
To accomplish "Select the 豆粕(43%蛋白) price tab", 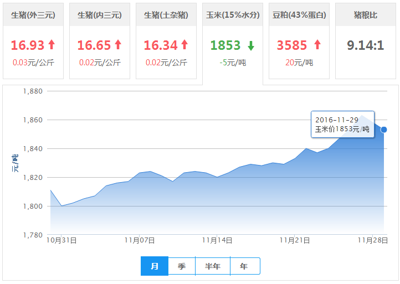I will 299,41.
